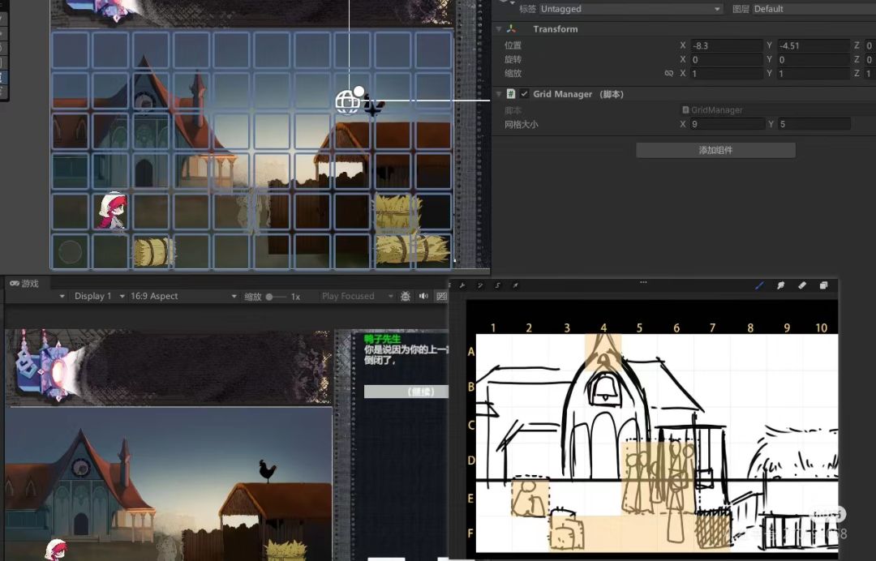Switch to the 游戏 game tab
This screenshot has width=876, height=561.
click(24, 284)
